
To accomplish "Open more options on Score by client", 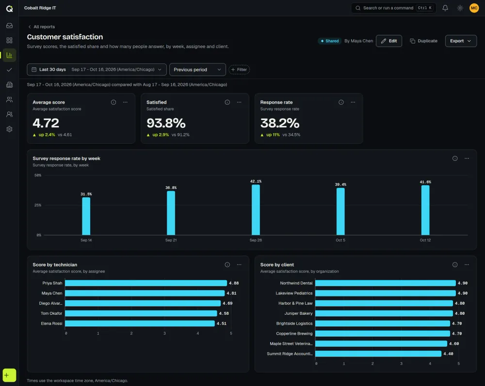I will 467,264.
